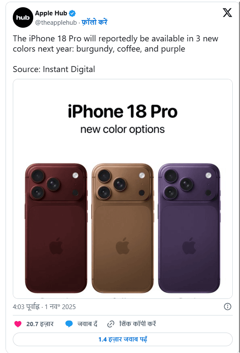Open the Apple Hub profile avatar

pyautogui.click(x=23, y=17)
